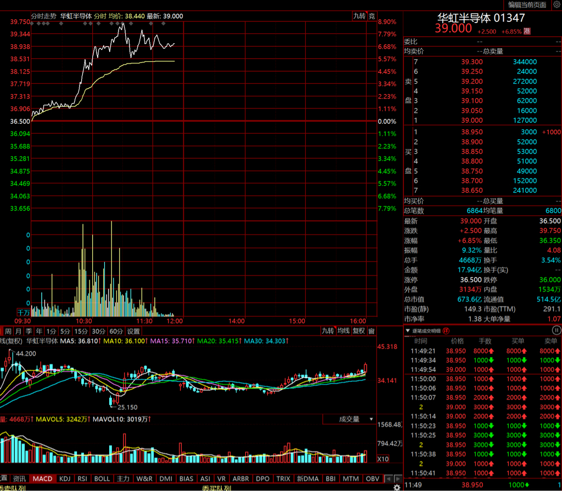
Task: Click the red 详 detail icon
Action: (446, 330)
